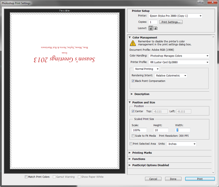Click the print preview image
This screenshot has height=187, width=219.
click(x=65, y=91)
